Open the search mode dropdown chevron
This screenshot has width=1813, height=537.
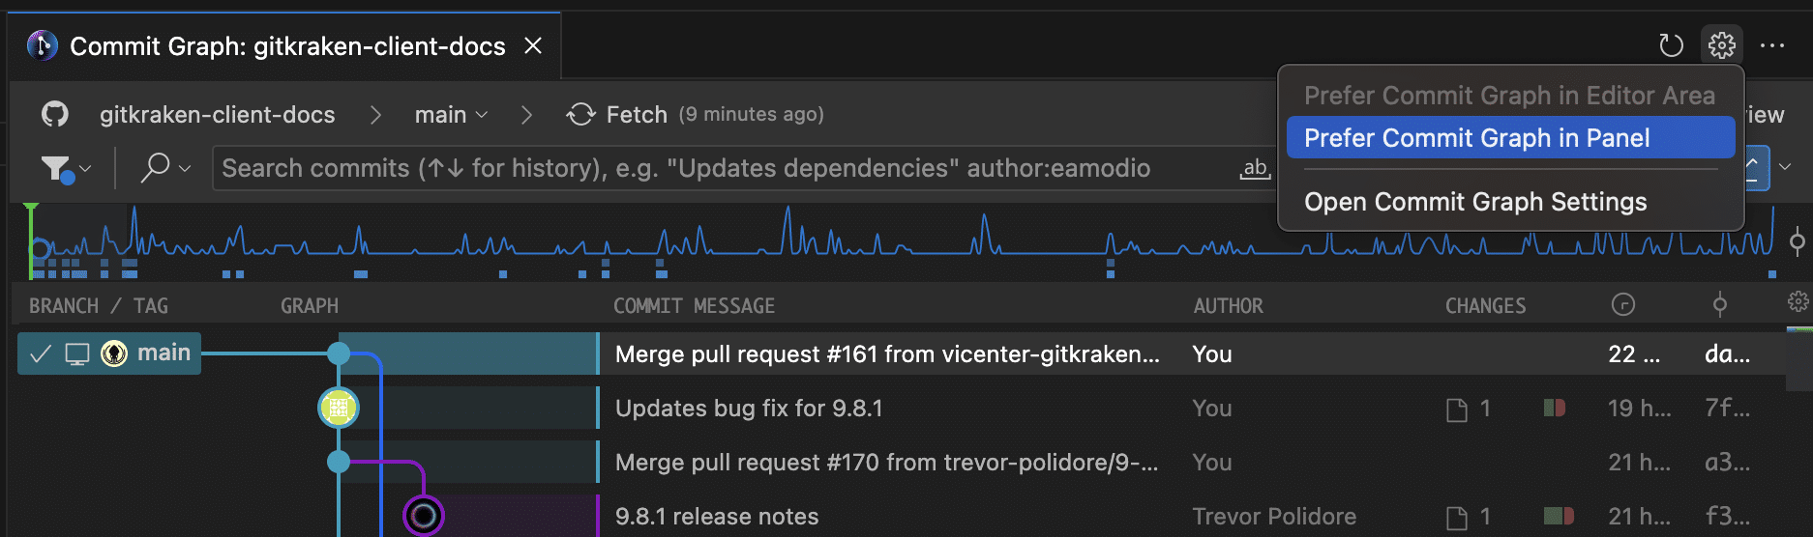(x=185, y=169)
